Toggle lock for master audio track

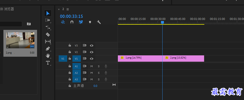[x=70, y=86]
